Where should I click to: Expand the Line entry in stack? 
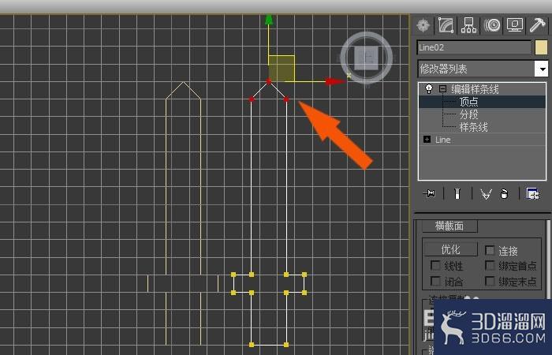[427, 140]
